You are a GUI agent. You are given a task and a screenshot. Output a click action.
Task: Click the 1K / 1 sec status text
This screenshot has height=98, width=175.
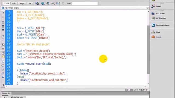click(129, 90)
